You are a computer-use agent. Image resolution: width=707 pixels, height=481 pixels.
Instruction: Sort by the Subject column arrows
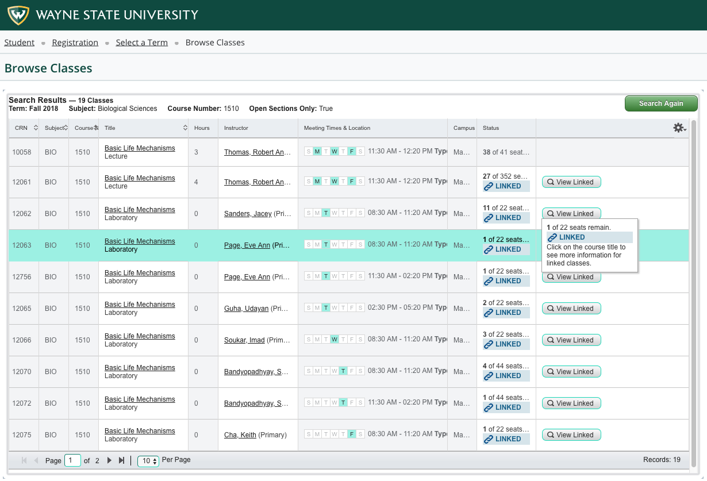(x=66, y=128)
